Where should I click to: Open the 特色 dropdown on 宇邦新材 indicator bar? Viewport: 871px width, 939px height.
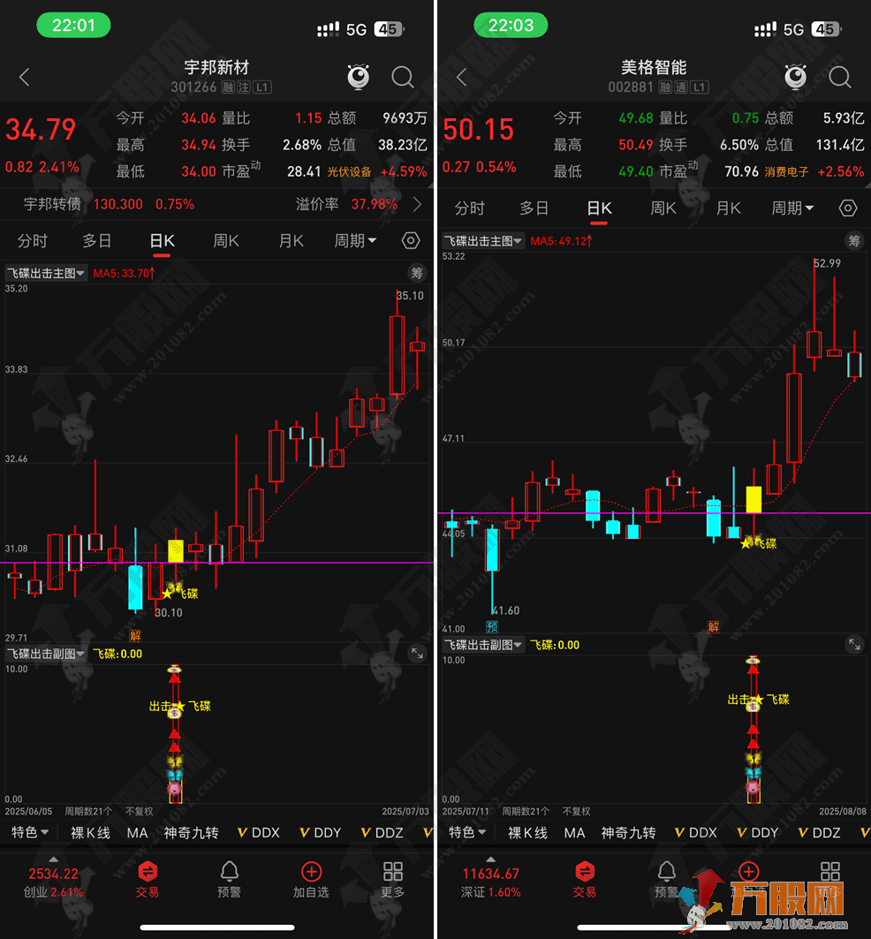click(x=30, y=832)
